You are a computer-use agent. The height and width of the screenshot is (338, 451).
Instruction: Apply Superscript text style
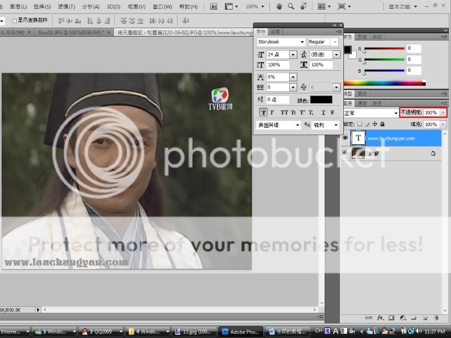302,112
